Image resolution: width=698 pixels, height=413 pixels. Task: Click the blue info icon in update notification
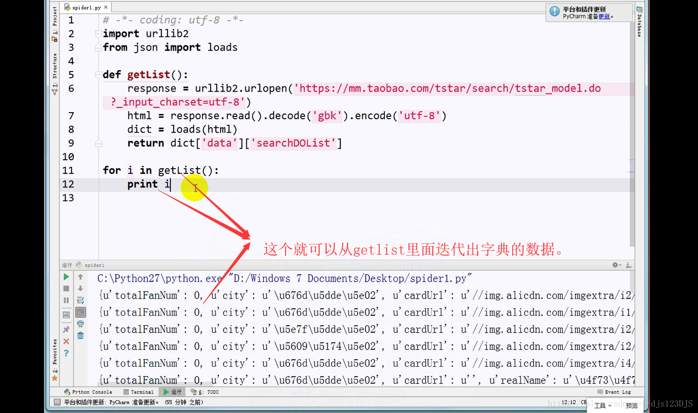tap(555, 11)
